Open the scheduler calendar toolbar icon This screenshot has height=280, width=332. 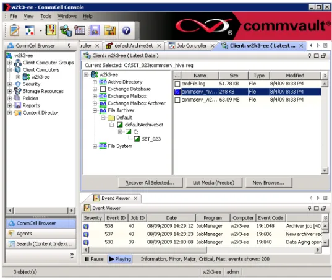click(80, 31)
